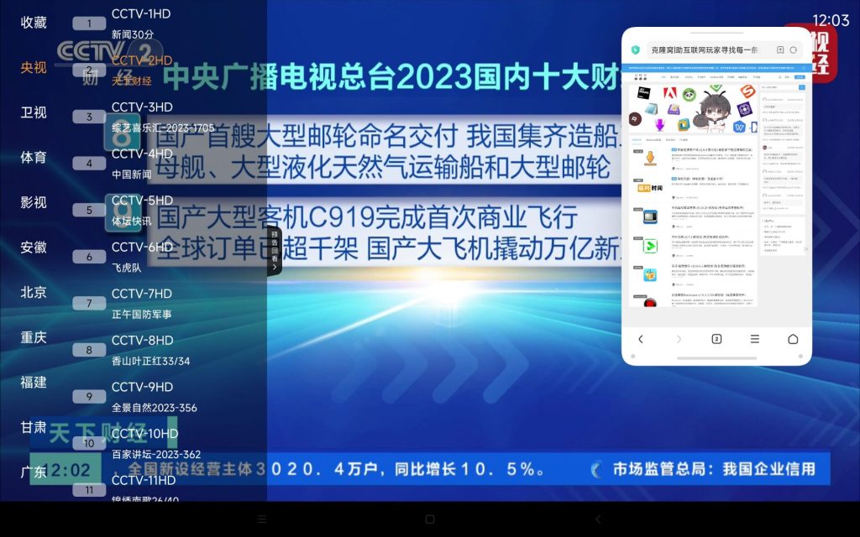Tap the Android back navigation arrow
The height and width of the screenshot is (537, 860).
click(598, 519)
